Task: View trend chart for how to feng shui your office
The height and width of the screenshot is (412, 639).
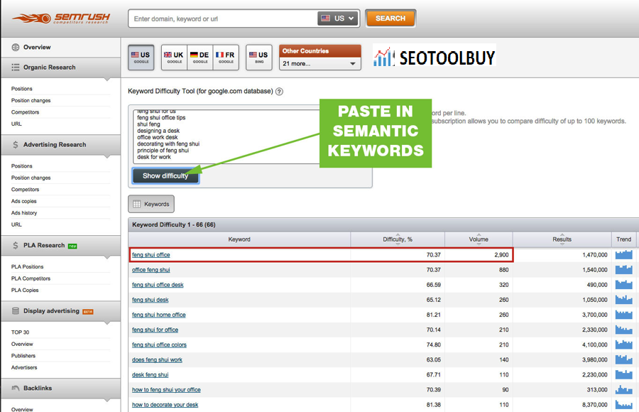Action: [x=623, y=389]
